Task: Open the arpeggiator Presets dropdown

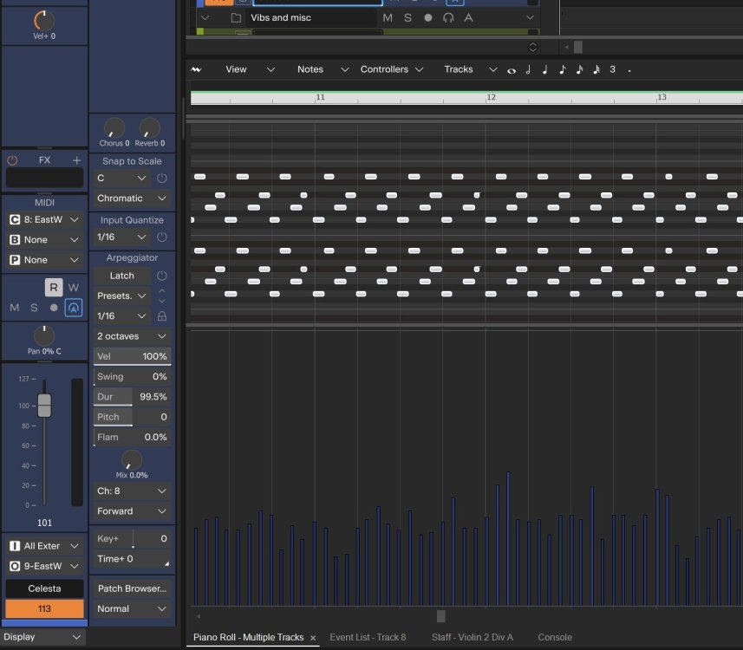Action: click(x=121, y=296)
